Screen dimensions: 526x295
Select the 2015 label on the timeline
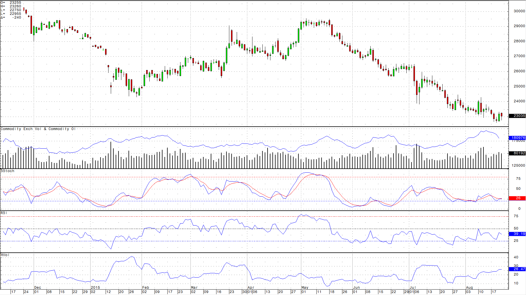tap(95, 288)
